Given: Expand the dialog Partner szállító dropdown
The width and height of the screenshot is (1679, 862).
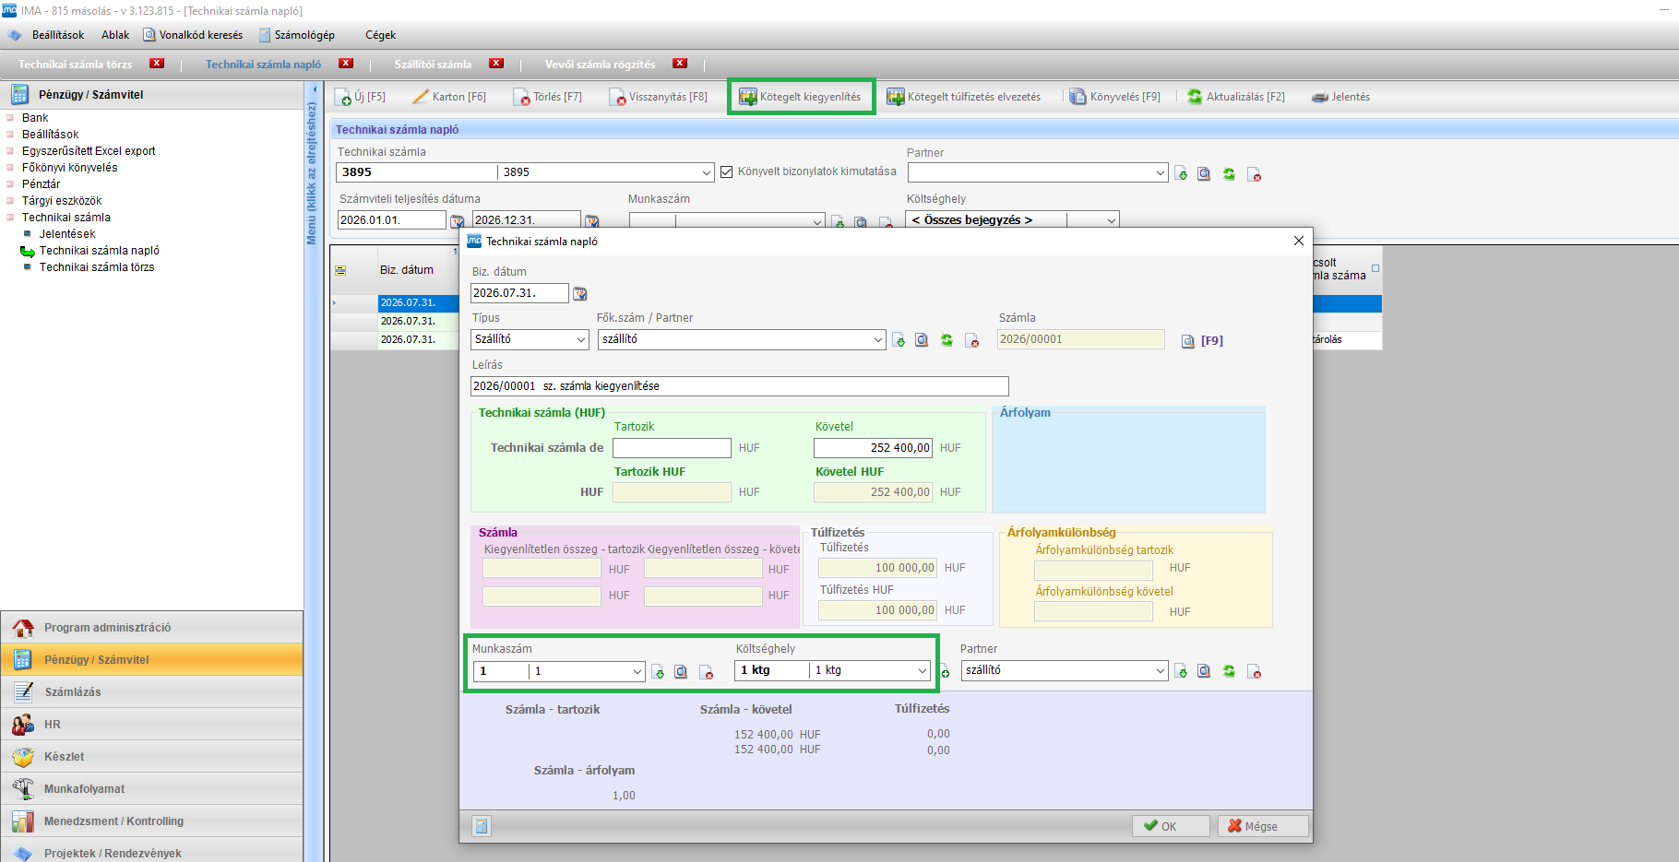Looking at the screenshot, I should [x=1161, y=671].
